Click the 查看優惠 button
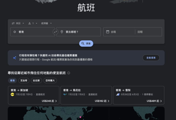 click(151, 58)
